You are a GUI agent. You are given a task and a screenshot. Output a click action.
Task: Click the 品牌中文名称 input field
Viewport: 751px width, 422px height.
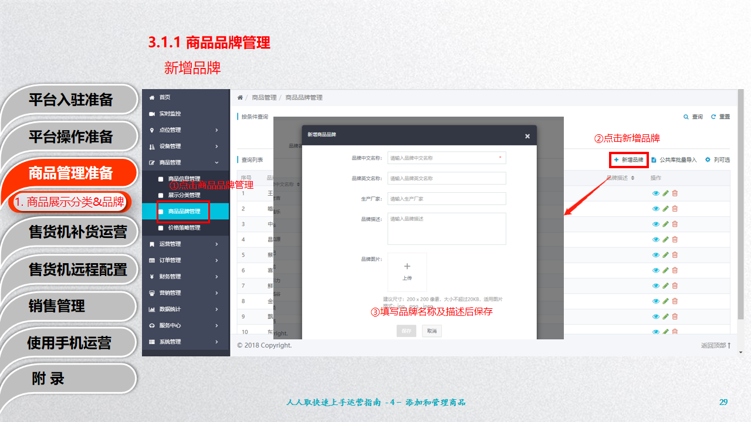446,158
